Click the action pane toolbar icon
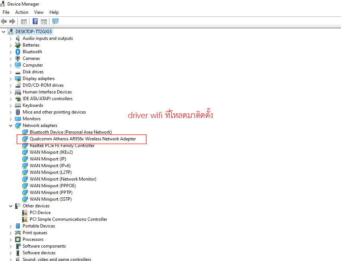Viewport: 341px width, 261px height. point(44,21)
